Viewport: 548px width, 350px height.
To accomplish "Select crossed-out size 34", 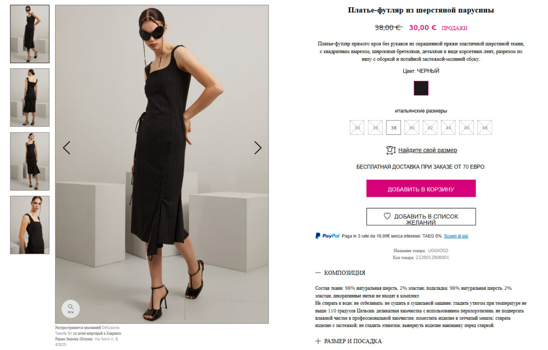I will (357, 128).
